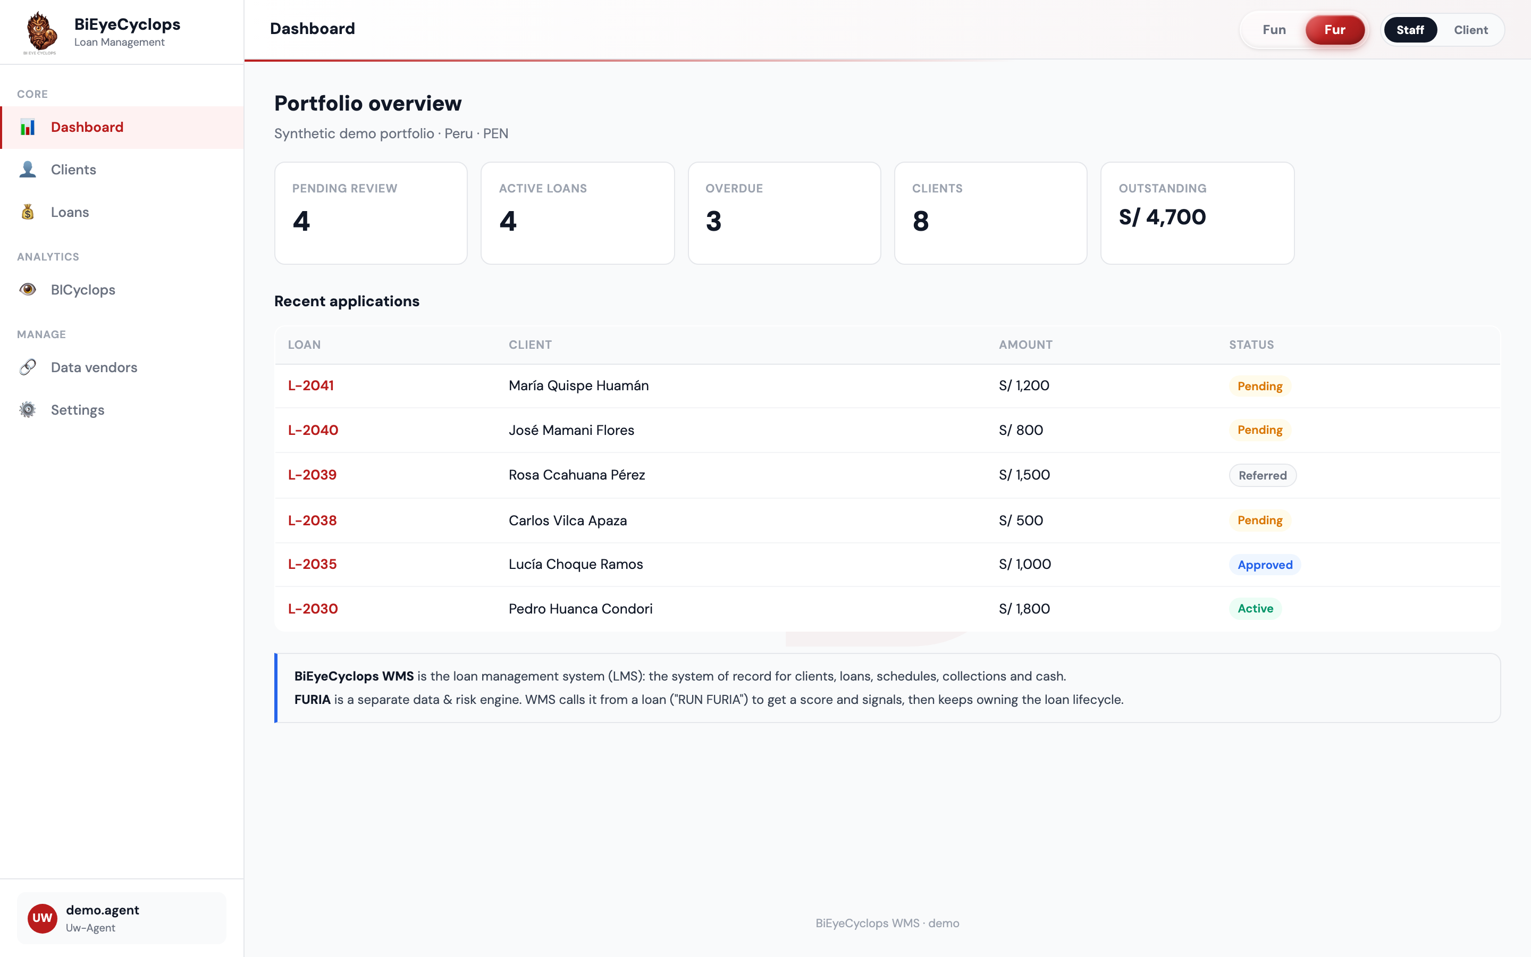Click the Dashboard page title

312,29
